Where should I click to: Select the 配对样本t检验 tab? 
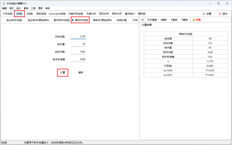pyautogui.click(x=61, y=20)
